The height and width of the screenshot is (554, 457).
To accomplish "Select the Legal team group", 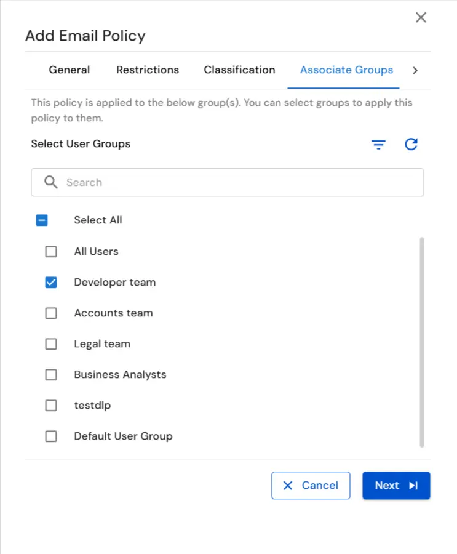I will tap(51, 343).
